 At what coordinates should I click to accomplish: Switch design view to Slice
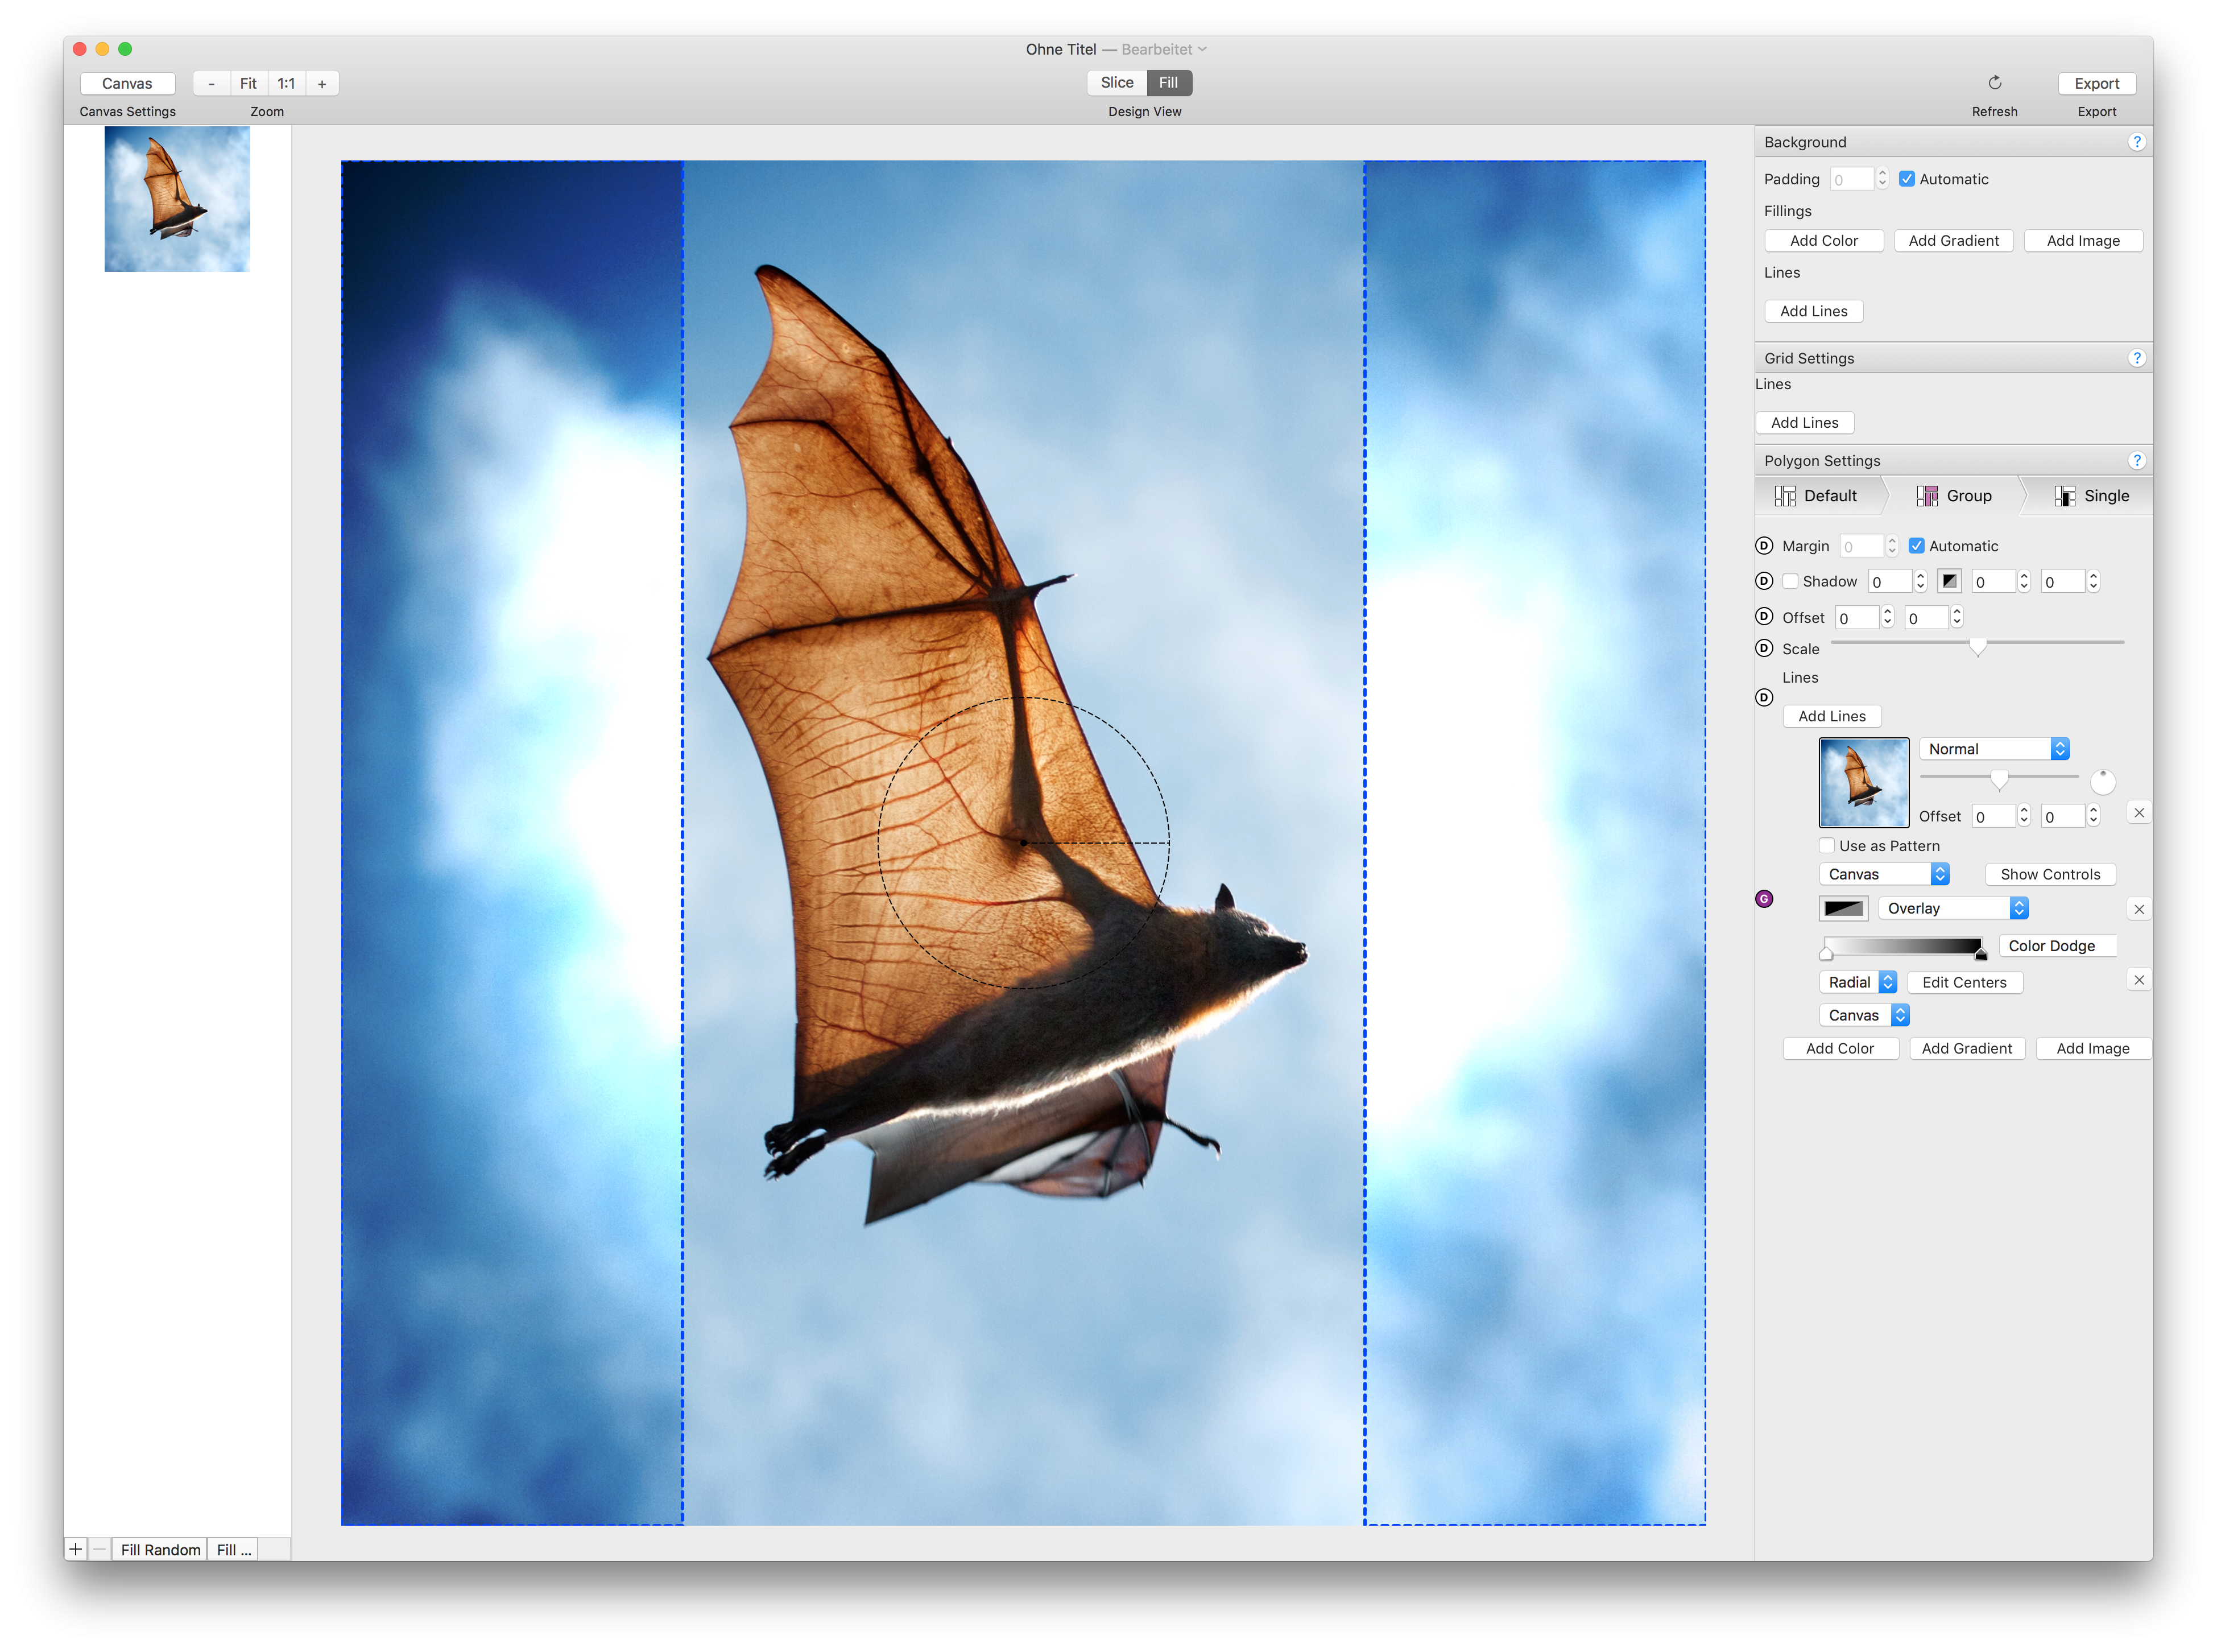[x=1116, y=83]
